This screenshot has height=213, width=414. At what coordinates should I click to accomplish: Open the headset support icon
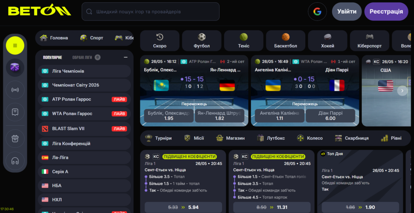click(15, 161)
